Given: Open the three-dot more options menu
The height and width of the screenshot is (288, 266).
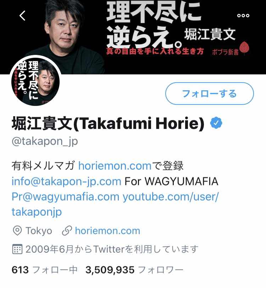Looking at the screenshot, I should pyautogui.click(x=243, y=16).
